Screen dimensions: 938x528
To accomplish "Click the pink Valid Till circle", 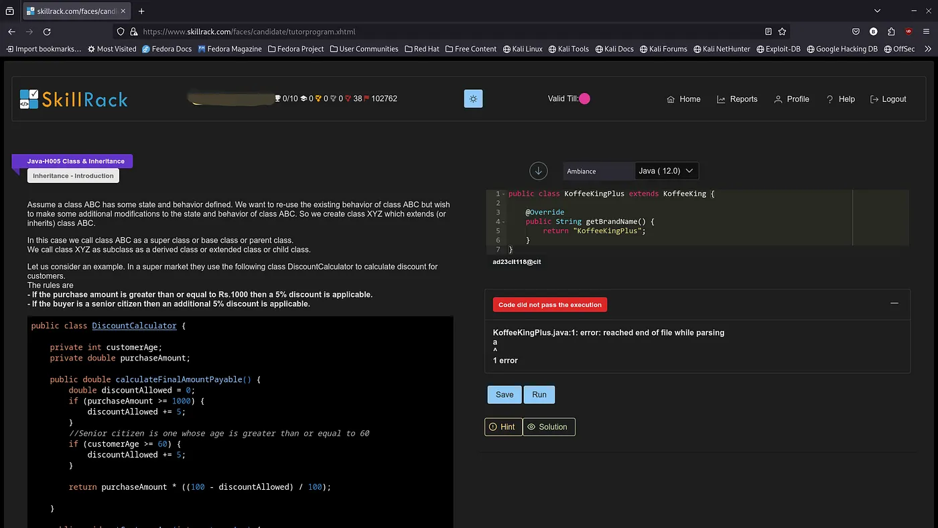I will coord(584,98).
